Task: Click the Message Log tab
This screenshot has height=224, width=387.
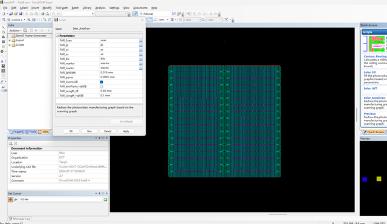Action: [x=19, y=219]
